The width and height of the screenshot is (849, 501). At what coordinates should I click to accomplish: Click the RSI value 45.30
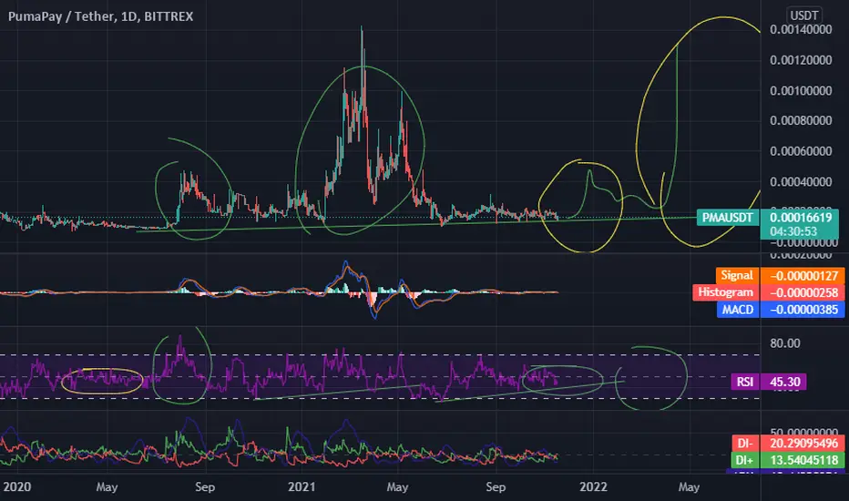(783, 382)
